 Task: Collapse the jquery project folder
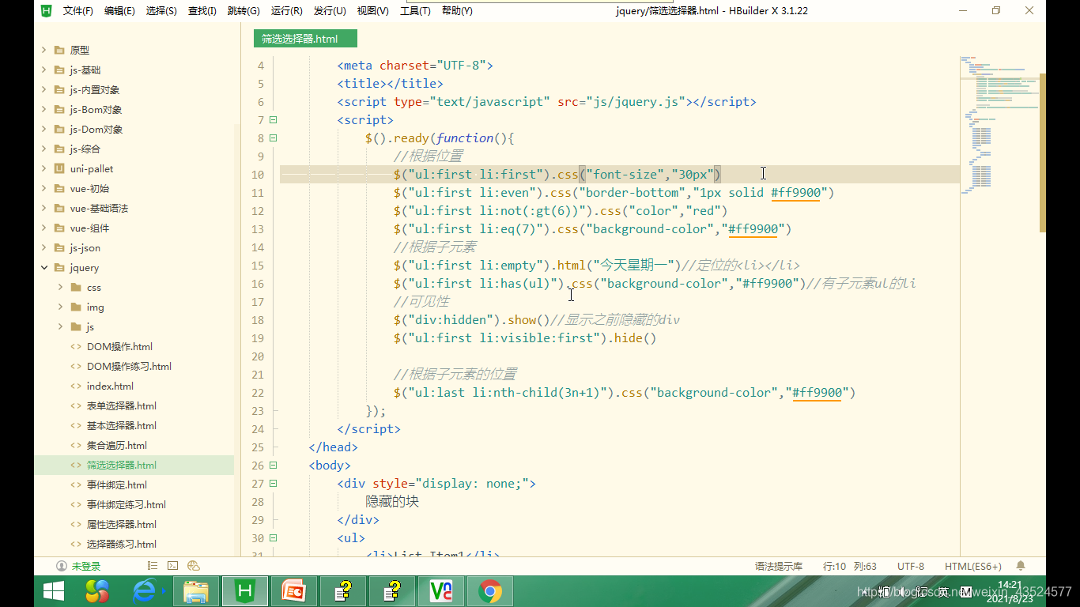[x=44, y=267]
